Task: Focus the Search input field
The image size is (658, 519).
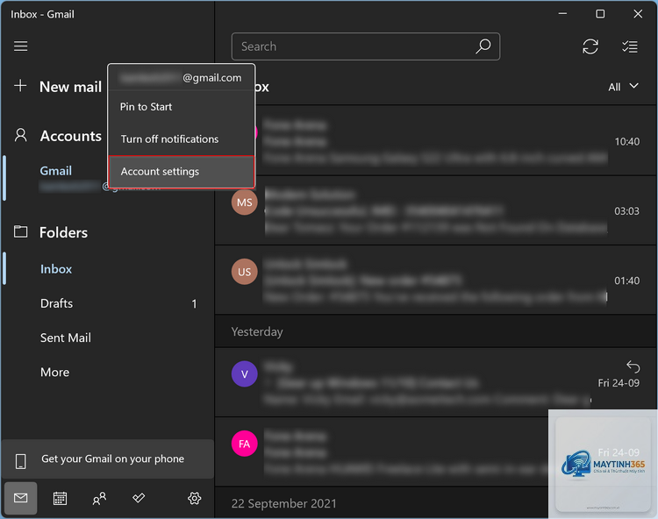Action: pos(366,46)
